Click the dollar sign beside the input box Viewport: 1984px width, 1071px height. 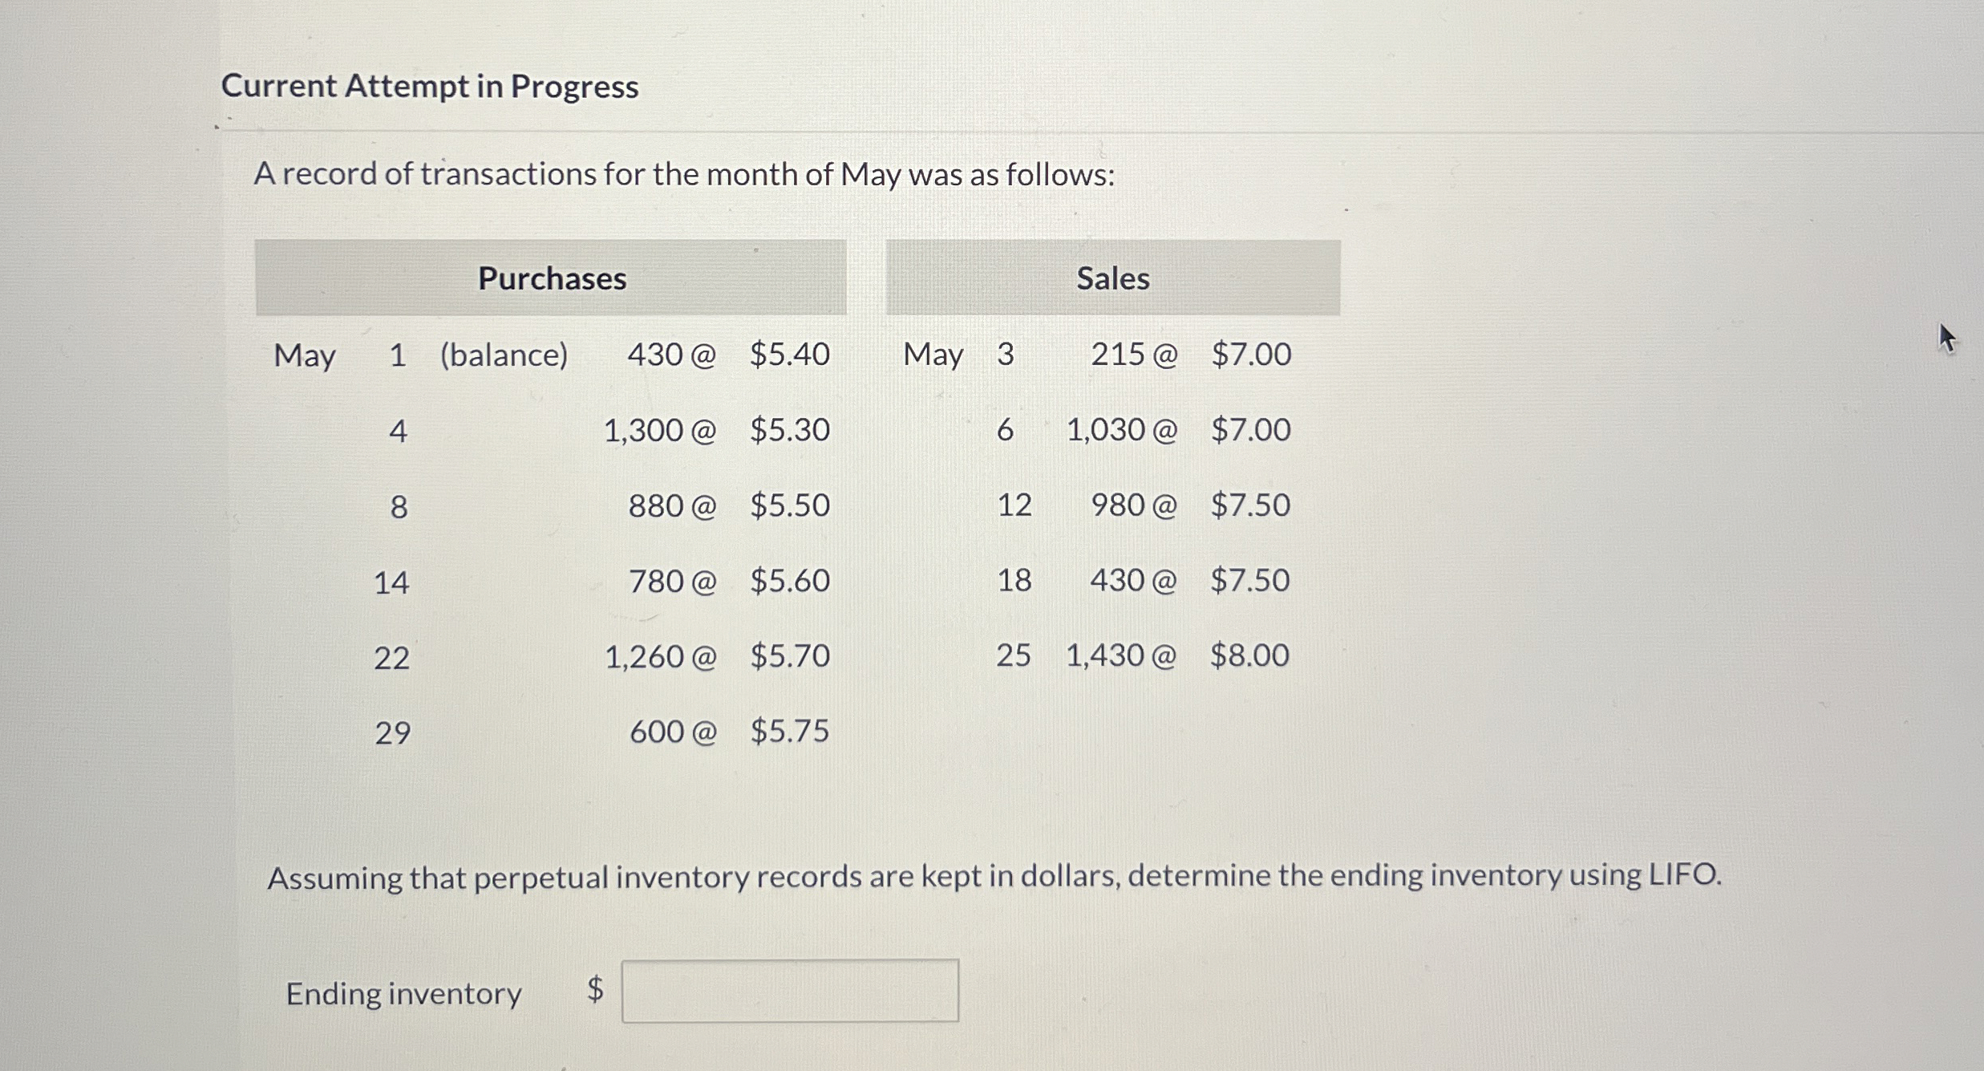(595, 993)
